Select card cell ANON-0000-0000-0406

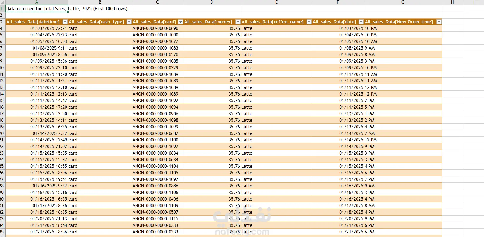[158, 199]
